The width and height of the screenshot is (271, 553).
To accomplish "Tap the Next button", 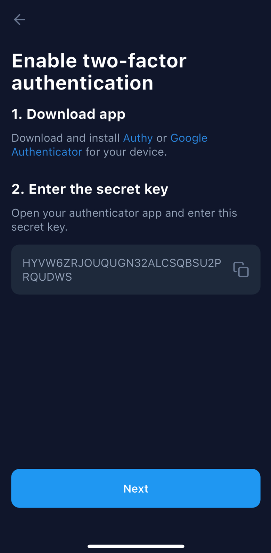I will 136,488.
